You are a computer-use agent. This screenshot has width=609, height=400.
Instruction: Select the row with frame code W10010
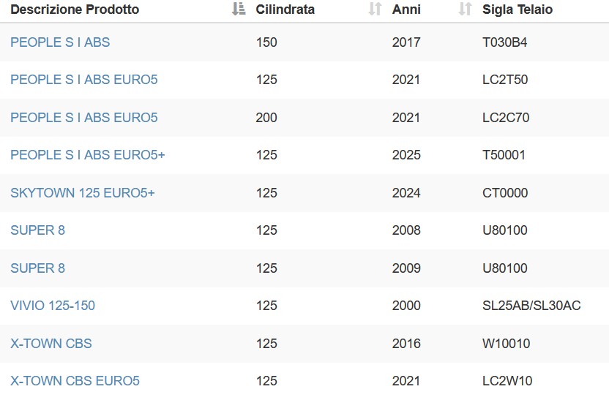[x=304, y=344]
